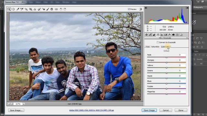Check Convert to Grayscale
Viewport: 207px width, 116px height.
158,42
